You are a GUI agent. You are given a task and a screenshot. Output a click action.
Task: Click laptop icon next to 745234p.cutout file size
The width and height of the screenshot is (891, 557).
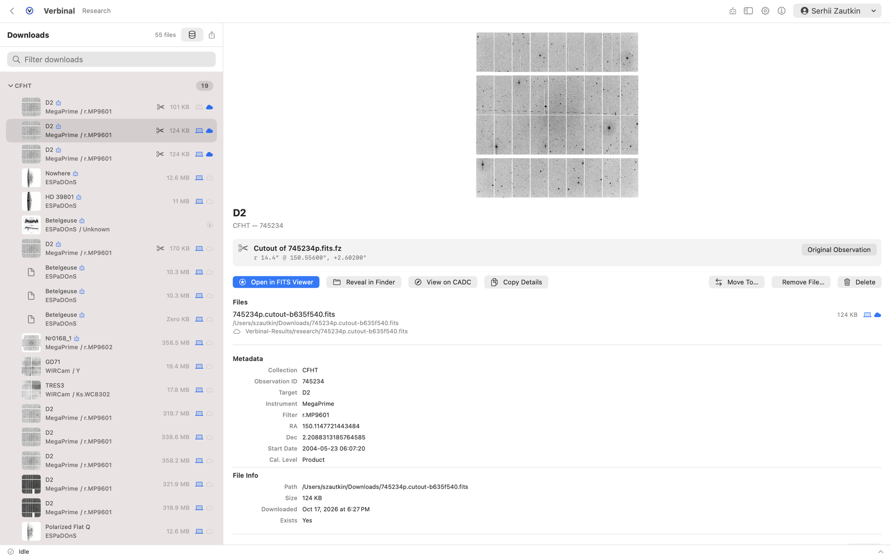click(867, 315)
